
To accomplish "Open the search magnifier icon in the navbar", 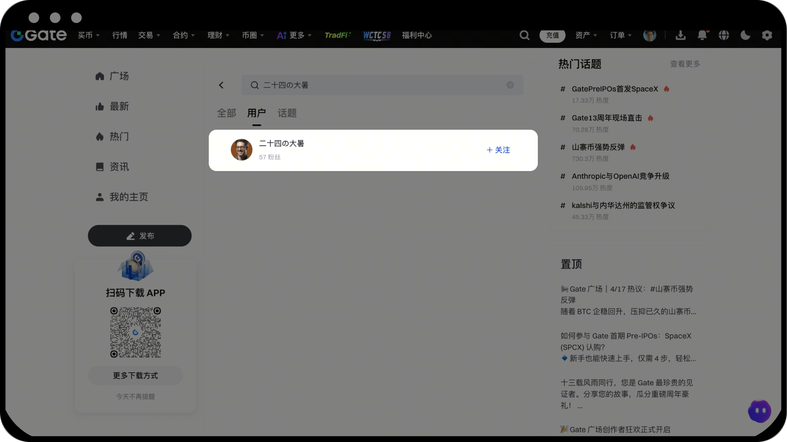I will tap(524, 35).
